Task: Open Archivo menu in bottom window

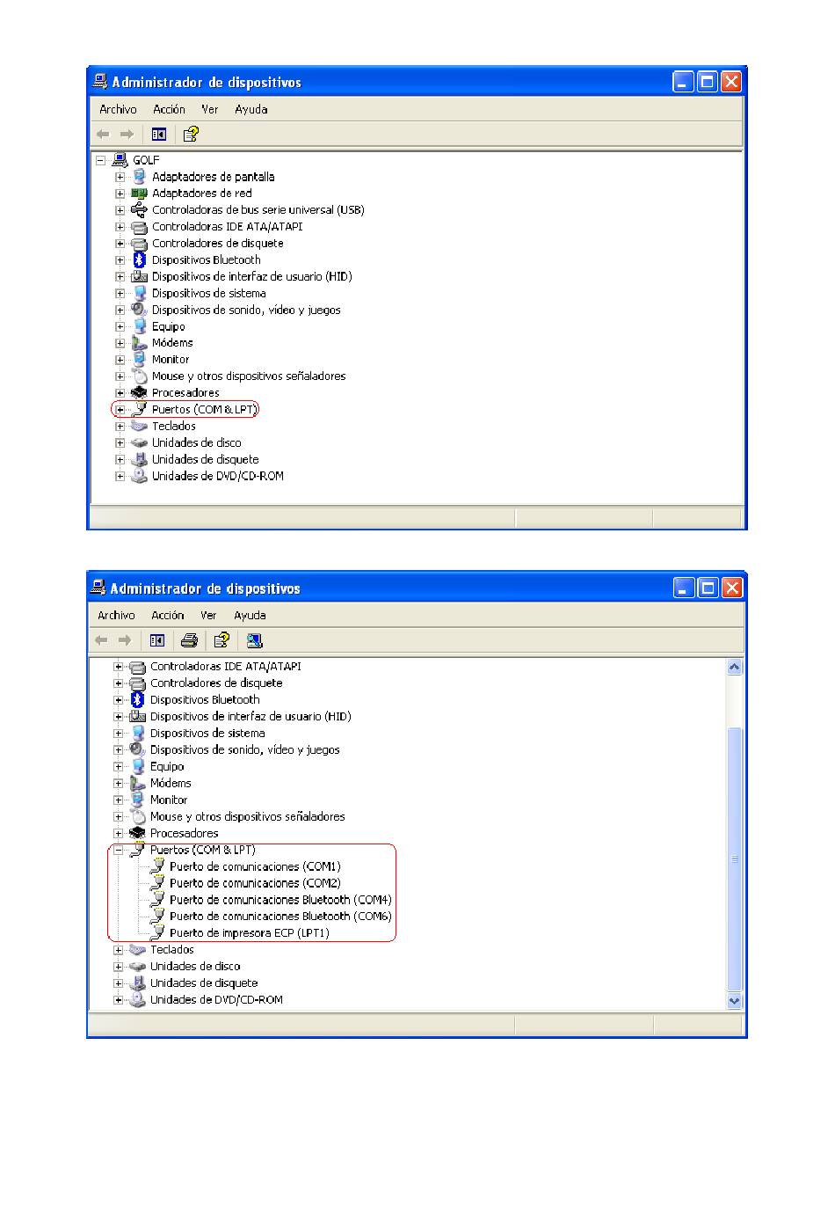Action: pyautogui.click(x=116, y=615)
